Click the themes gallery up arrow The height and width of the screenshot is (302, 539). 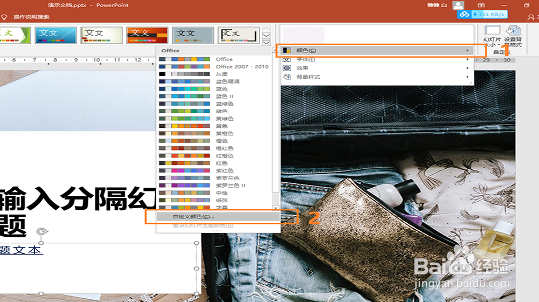pos(266,28)
